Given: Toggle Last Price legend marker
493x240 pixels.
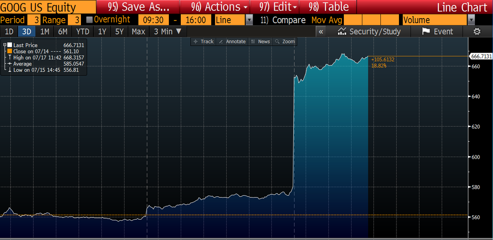Looking at the screenshot, I should 10,45.
